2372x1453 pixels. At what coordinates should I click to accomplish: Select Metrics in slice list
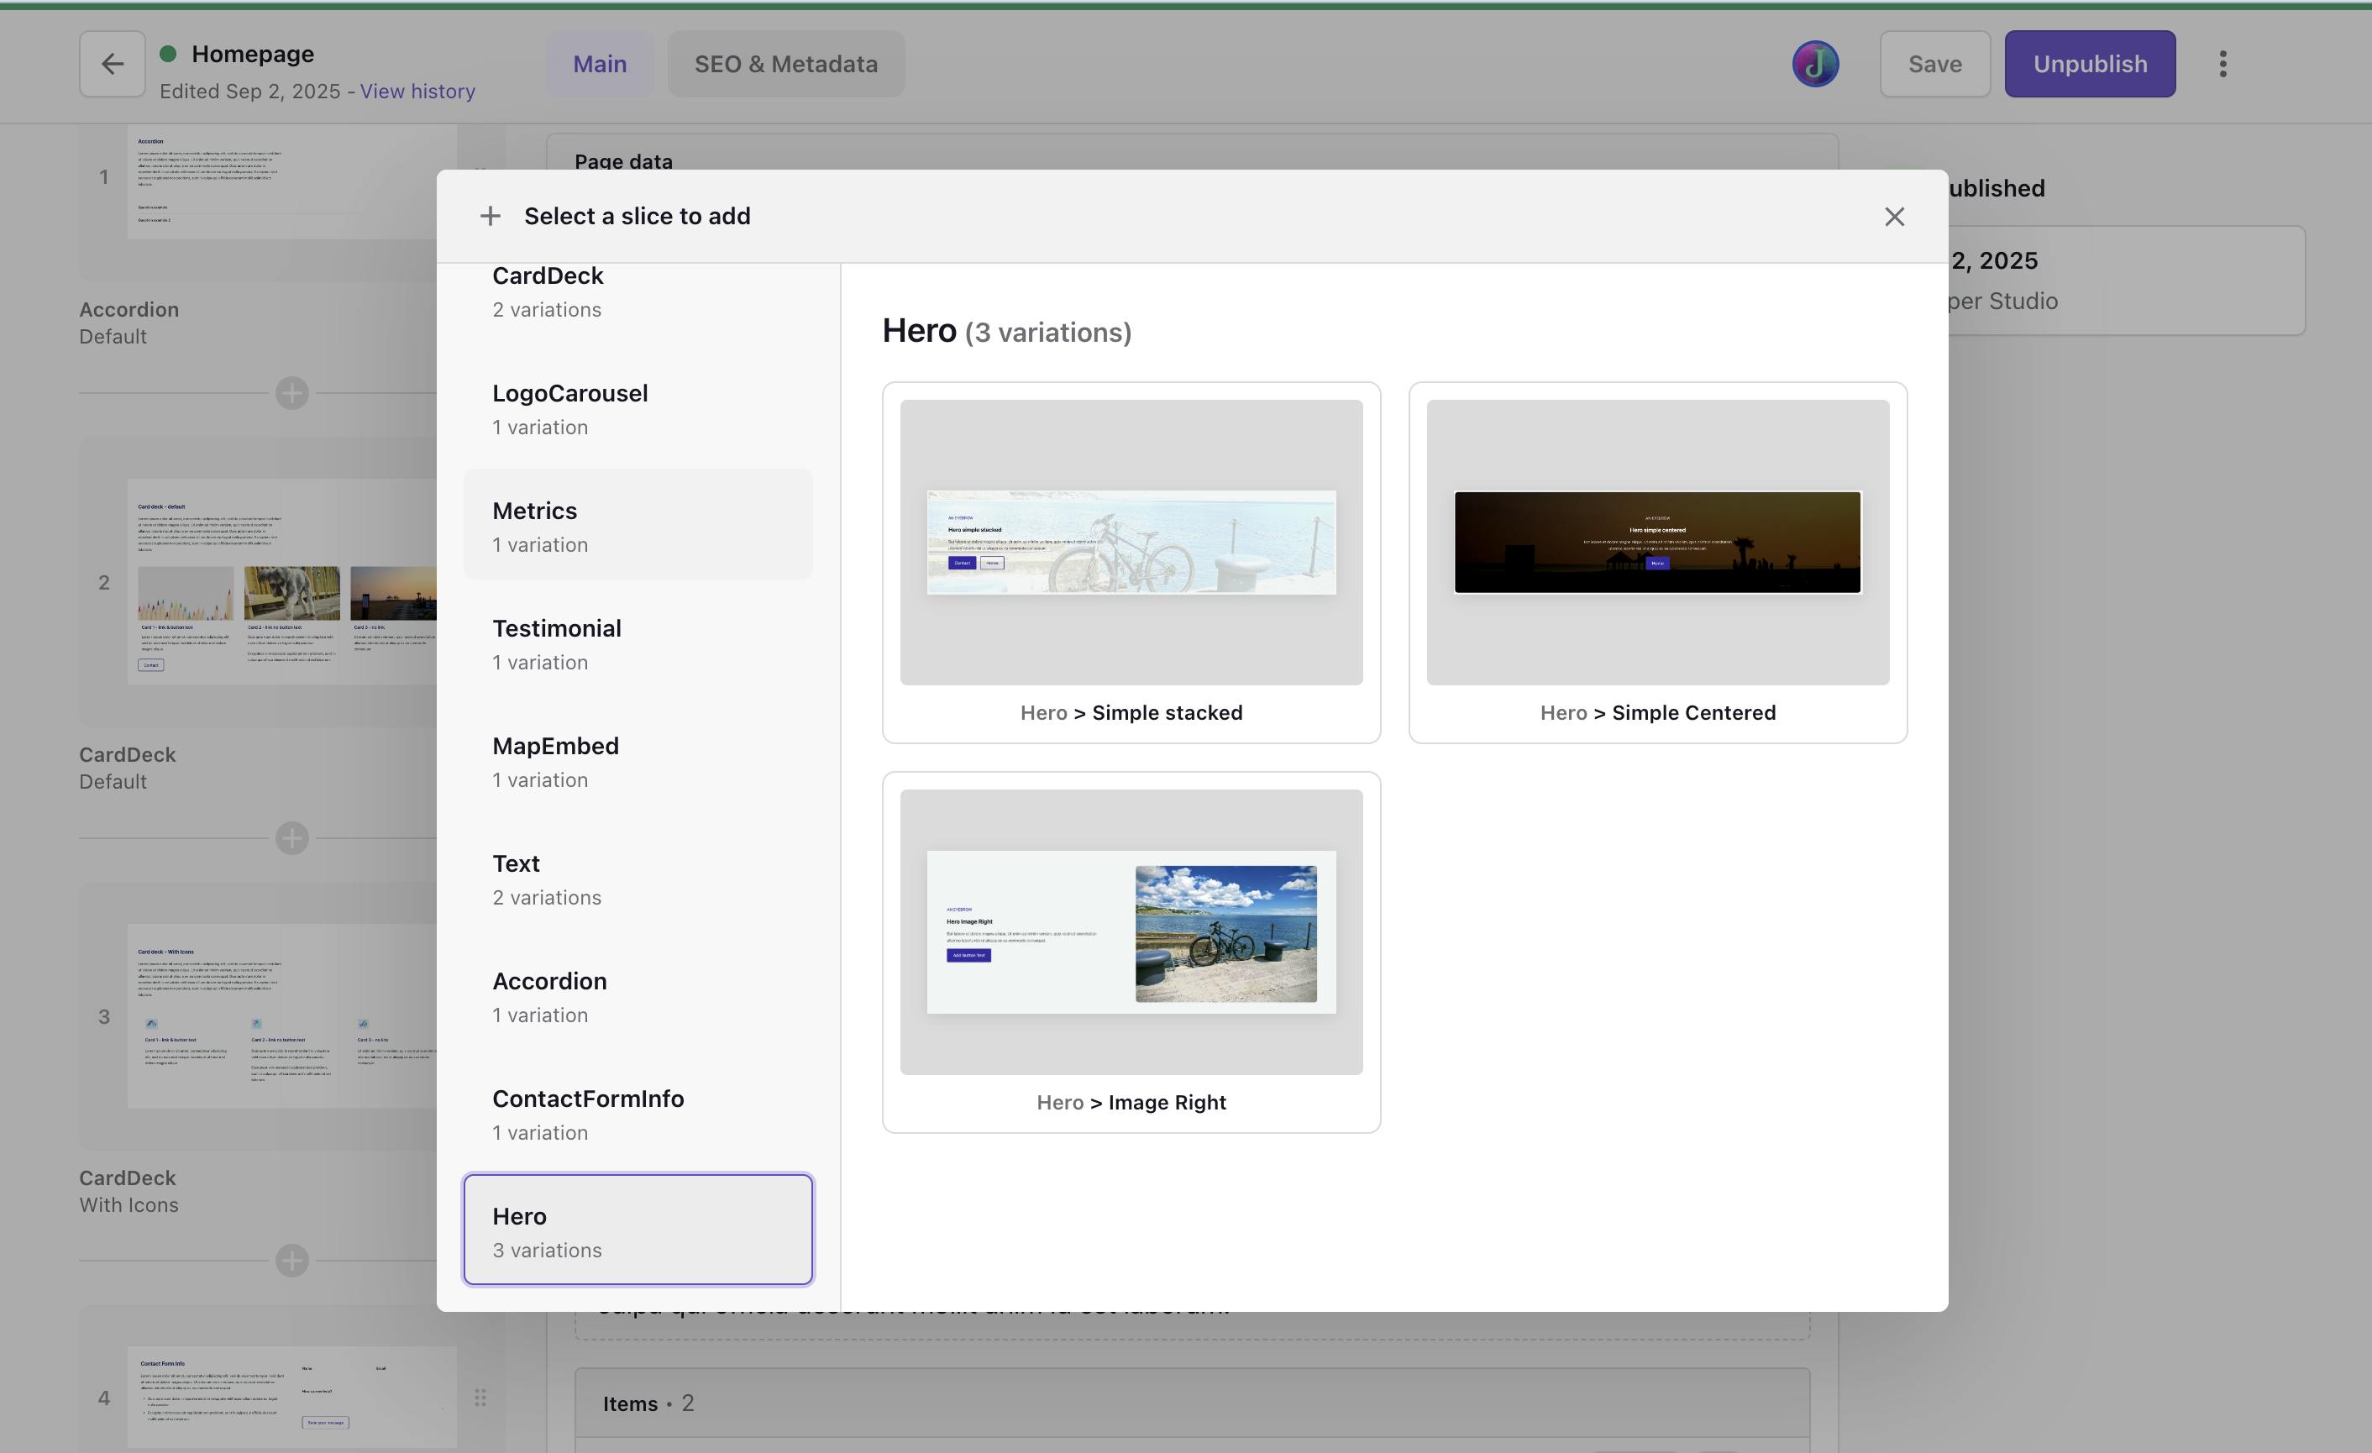click(638, 526)
